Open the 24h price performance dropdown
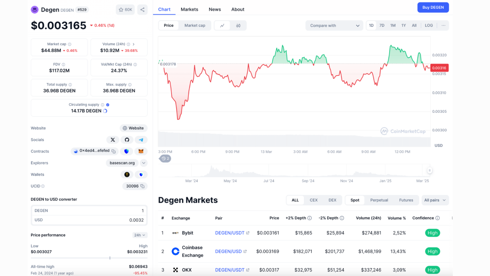Image resolution: width=490 pixels, height=276 pixels. [x=140, y=235]
